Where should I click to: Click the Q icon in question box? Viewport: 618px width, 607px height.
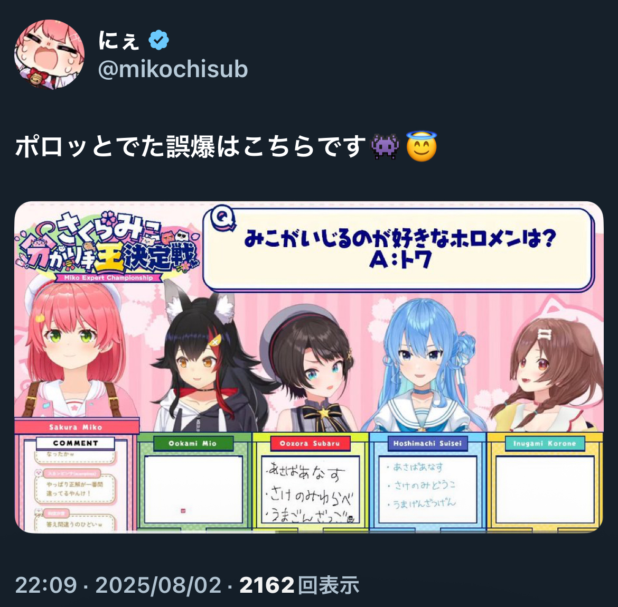pos(222,218)
